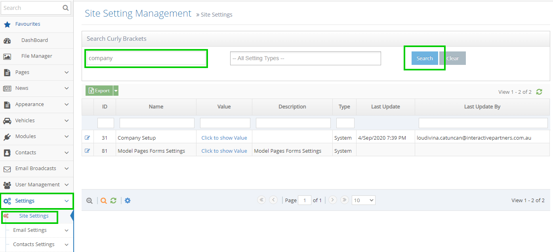Viewport: 553px width, 252px height.
Task: Open File Manager from the sidebar
Action: pyautogui.click(x=36, y=56)
